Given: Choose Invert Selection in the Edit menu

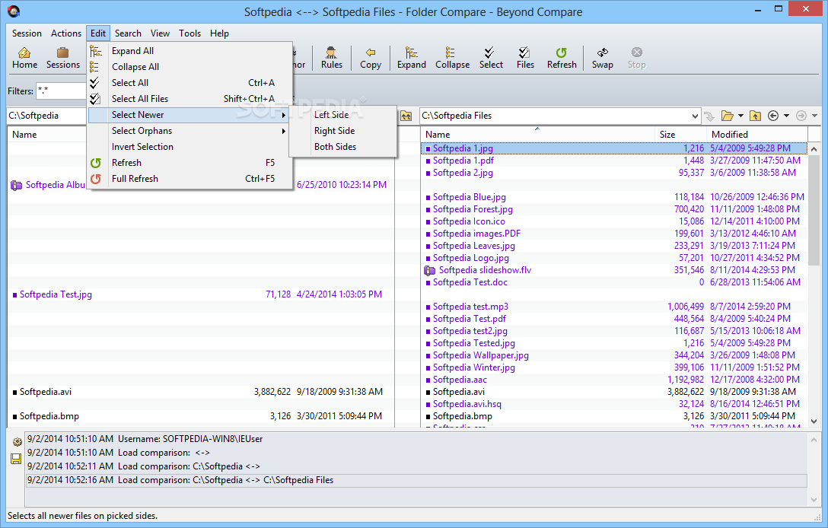Looking at the screenshot, I should click(x=190, y=147).
